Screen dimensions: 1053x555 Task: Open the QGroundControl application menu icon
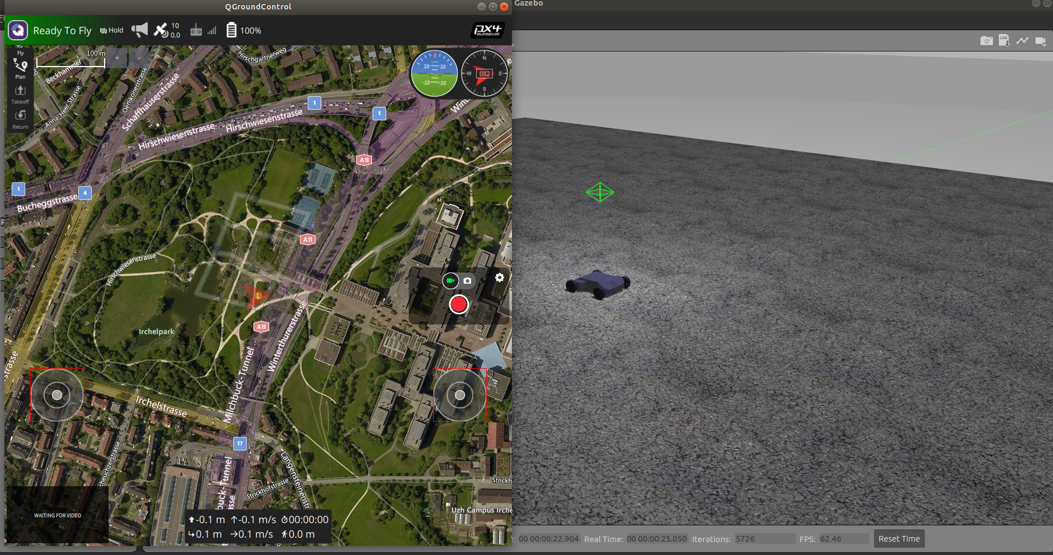(18, 30)
